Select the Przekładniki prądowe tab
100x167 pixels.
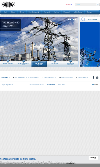coord(39,64)
